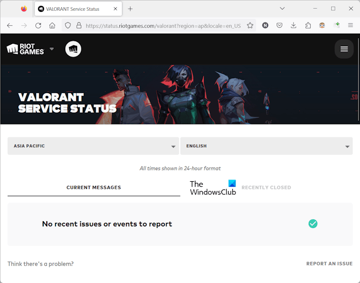The width and height of the screenshot is (360, 283).
Task: Open the extensions puzzle icon
Action: [x=308, y=26]
